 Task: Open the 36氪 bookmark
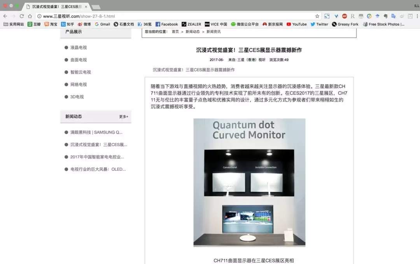[x=145, y=24]
